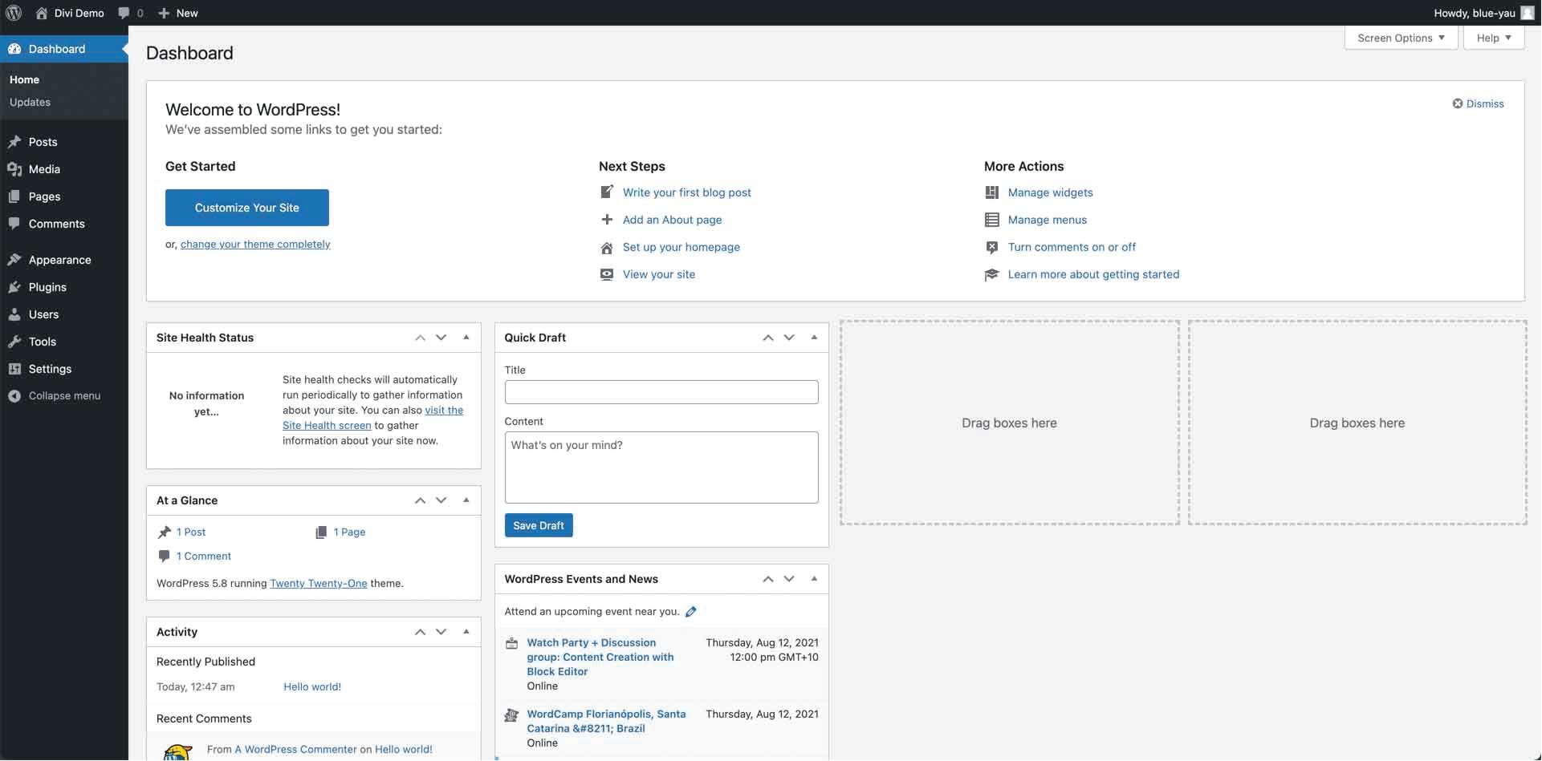
Task: Click the WordPress logo in the admin bar
Action: pos(13,13)
